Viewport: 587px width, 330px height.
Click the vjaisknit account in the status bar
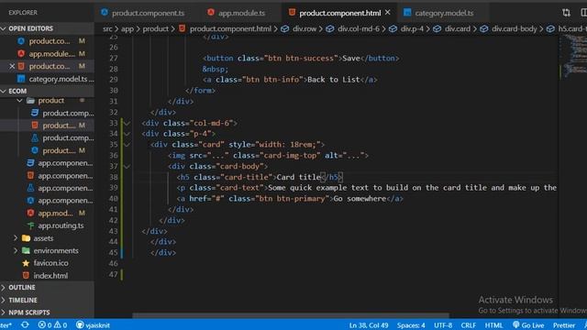click(x=93, y=324)
